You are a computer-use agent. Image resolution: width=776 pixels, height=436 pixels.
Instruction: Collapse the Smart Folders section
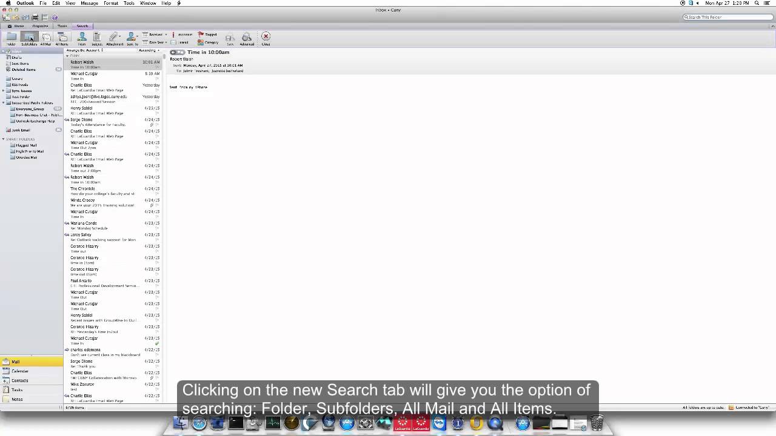tap(4, 139)
